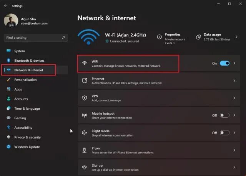Click the Bluetooth & devices icon
246x176 pixels.
click(x=8, y=61)
